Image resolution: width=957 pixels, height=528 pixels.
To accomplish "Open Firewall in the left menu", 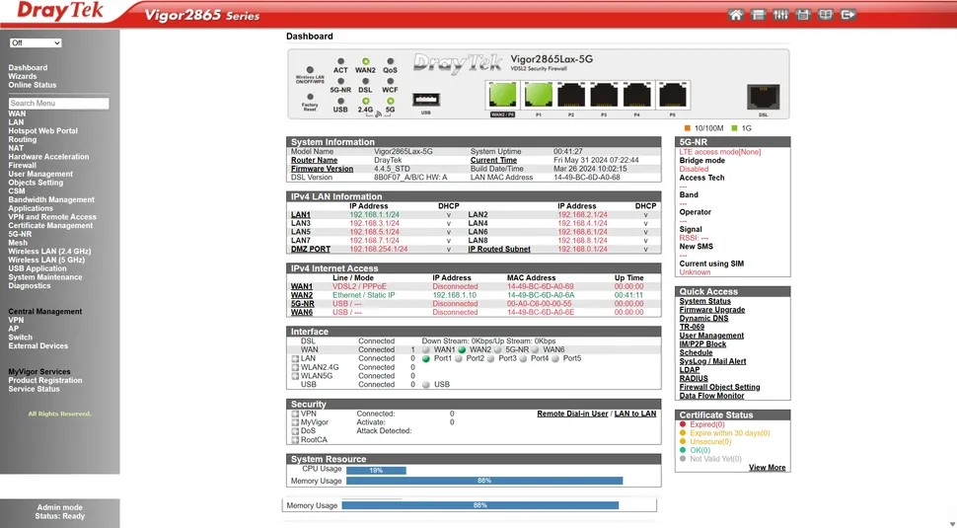I will 23,165.
